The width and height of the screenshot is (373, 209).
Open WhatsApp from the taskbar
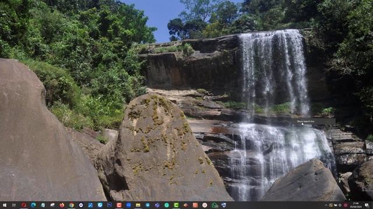point(214,205)
